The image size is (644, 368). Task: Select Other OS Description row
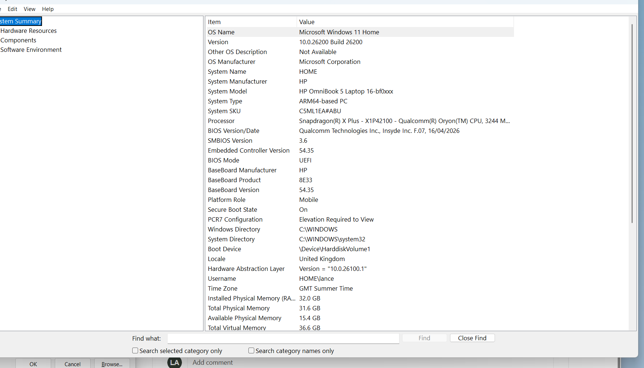click(x=360, y=52)
